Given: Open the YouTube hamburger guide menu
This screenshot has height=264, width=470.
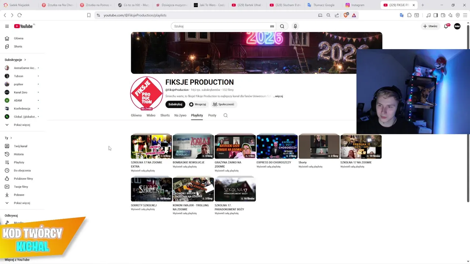Looking at the screenshot, I should point(7,26).
